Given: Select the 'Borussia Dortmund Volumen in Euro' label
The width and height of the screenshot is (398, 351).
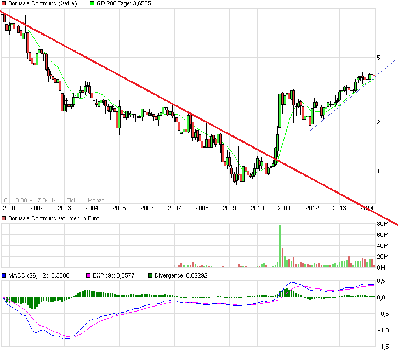Looking at the screenshot, I should click(x=54, y=218).
